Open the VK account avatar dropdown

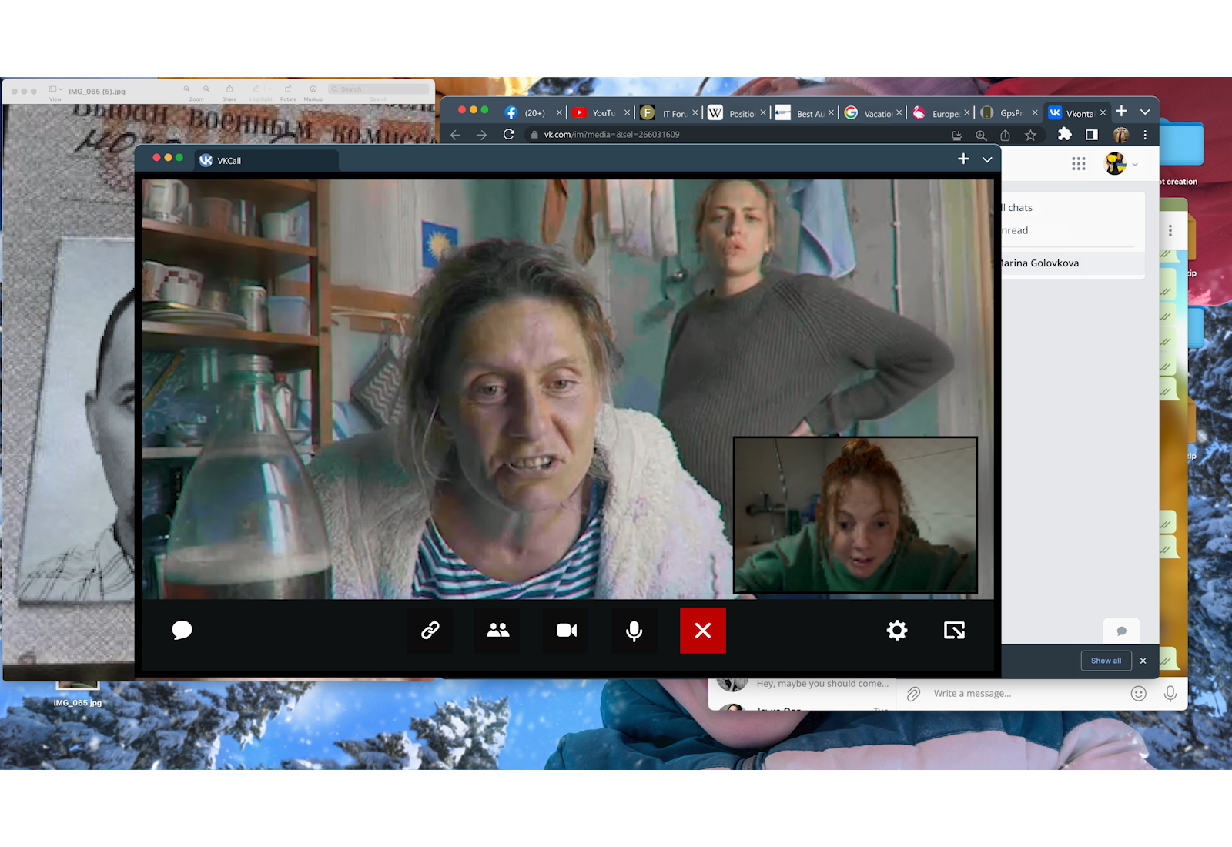point(1121,163)
